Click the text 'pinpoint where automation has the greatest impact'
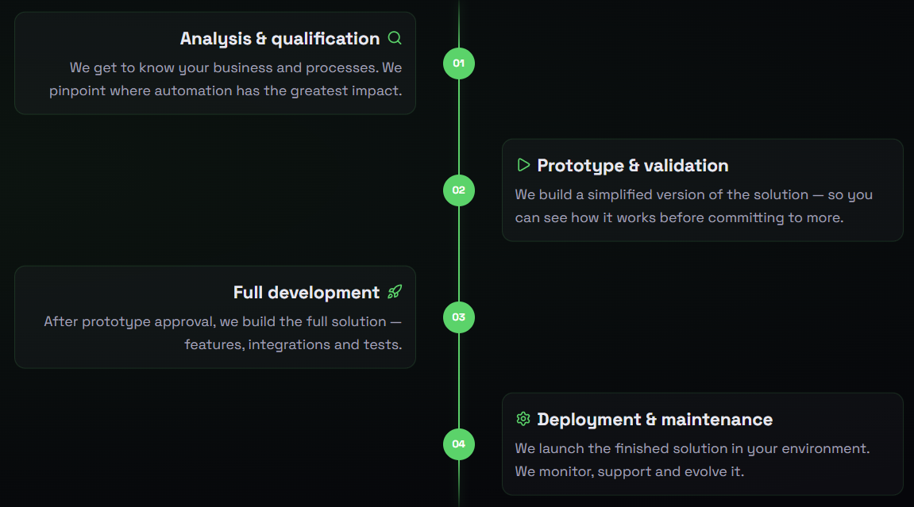The height and width of the screenshot is (507, 914). [x=225, y=90]
